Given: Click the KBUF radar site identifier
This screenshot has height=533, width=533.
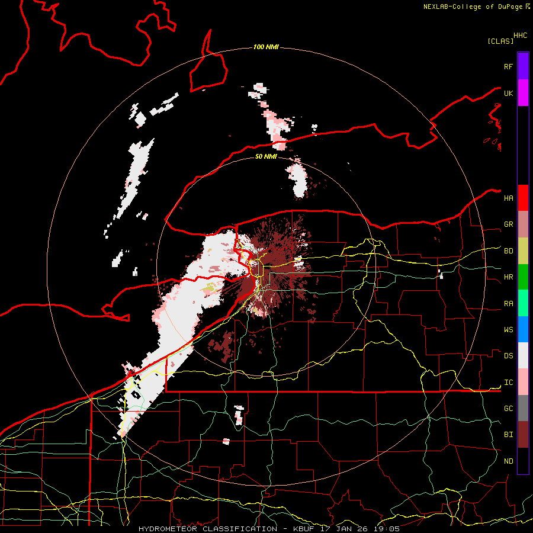Looking at the screenshot, I should click(x=305, y=529).
